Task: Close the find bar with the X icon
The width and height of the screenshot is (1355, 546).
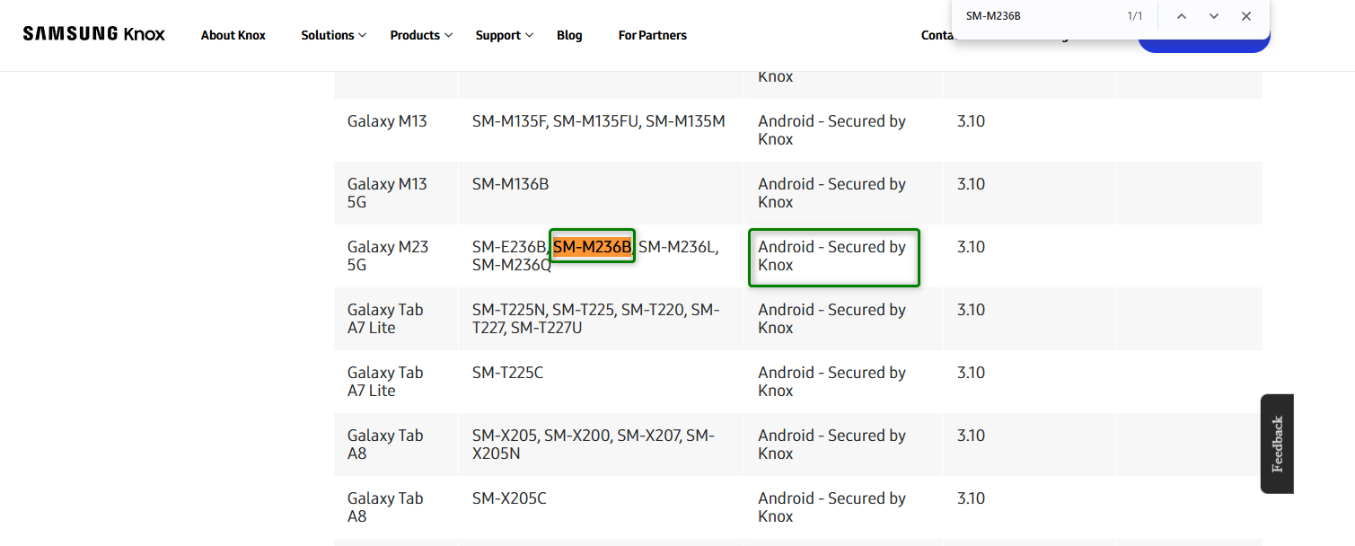Action: coord(1246,15)
